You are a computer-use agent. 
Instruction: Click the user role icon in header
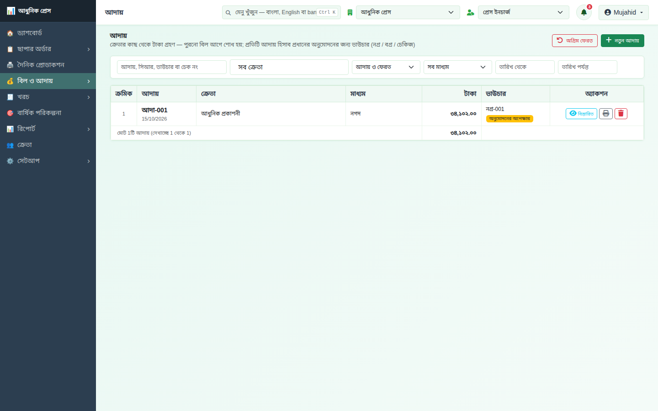point(470,12)
